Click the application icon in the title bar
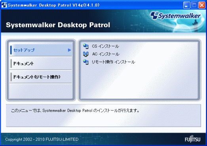 (4, 5)
